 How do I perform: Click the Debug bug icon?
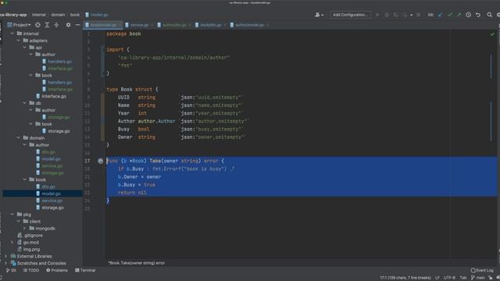[x=387, y=15]
